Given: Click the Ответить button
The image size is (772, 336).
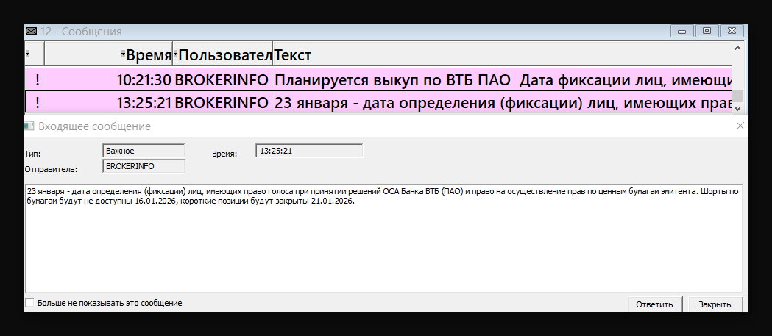Looking at the screenshot, I should click(654, 304).
